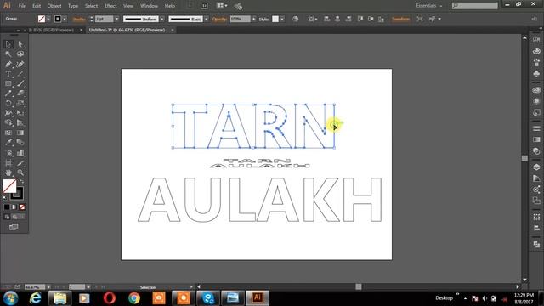Open the graphic Style dropdown
The height and width of the screenshot is (306, 544).
pos(282,19)
